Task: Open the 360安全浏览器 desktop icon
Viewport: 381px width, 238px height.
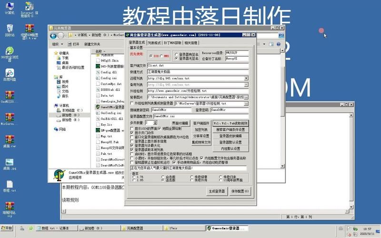Action: [x=10, y=54]
